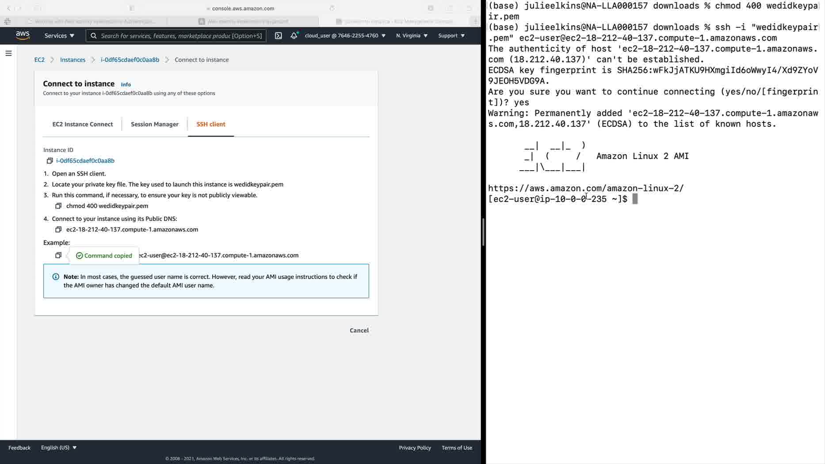The image size is (825, 464).
Task: Click the 'chmod 400 wedidkeypair.pem' command text
Action: (107, 206)
